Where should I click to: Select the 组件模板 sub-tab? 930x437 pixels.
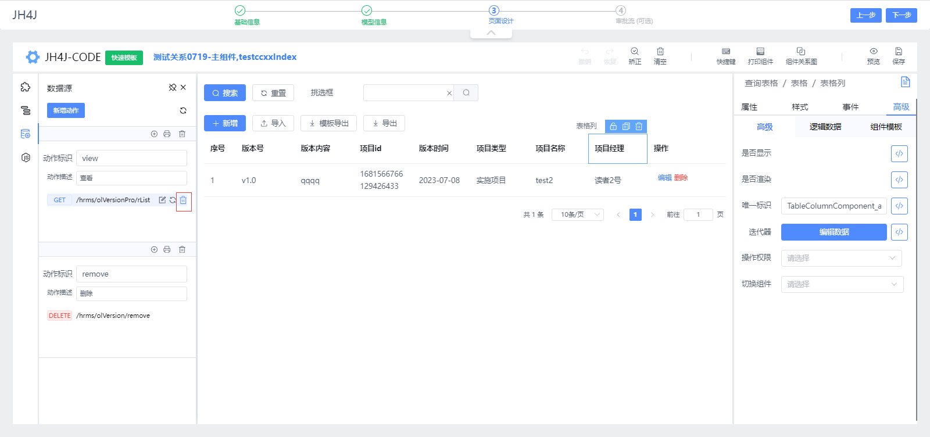(x=886, y=127)
